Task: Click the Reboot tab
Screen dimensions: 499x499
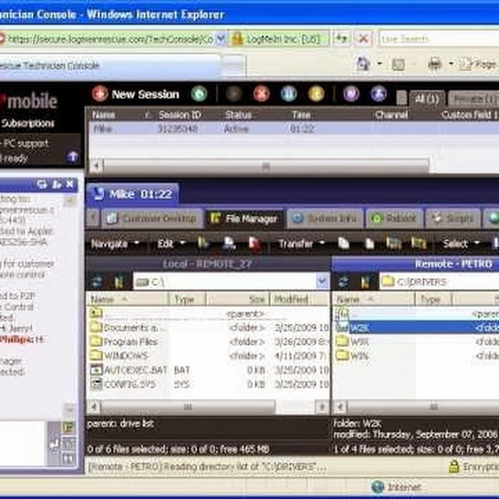Action: (394, 218)
